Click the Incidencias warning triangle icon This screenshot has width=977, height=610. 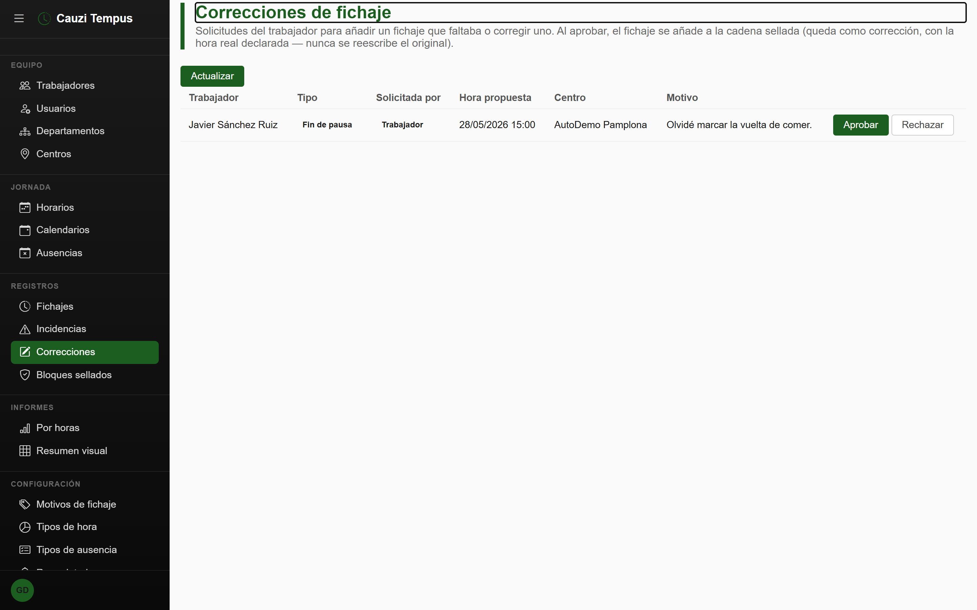click(25, 329)
